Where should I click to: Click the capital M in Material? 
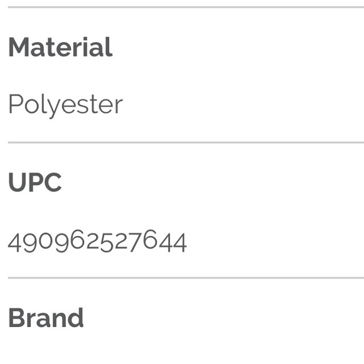(19, 47)
